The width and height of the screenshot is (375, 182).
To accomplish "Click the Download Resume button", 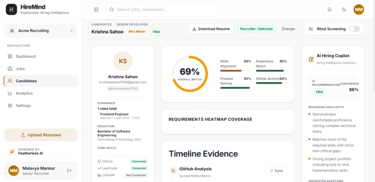I will (211, 29).
